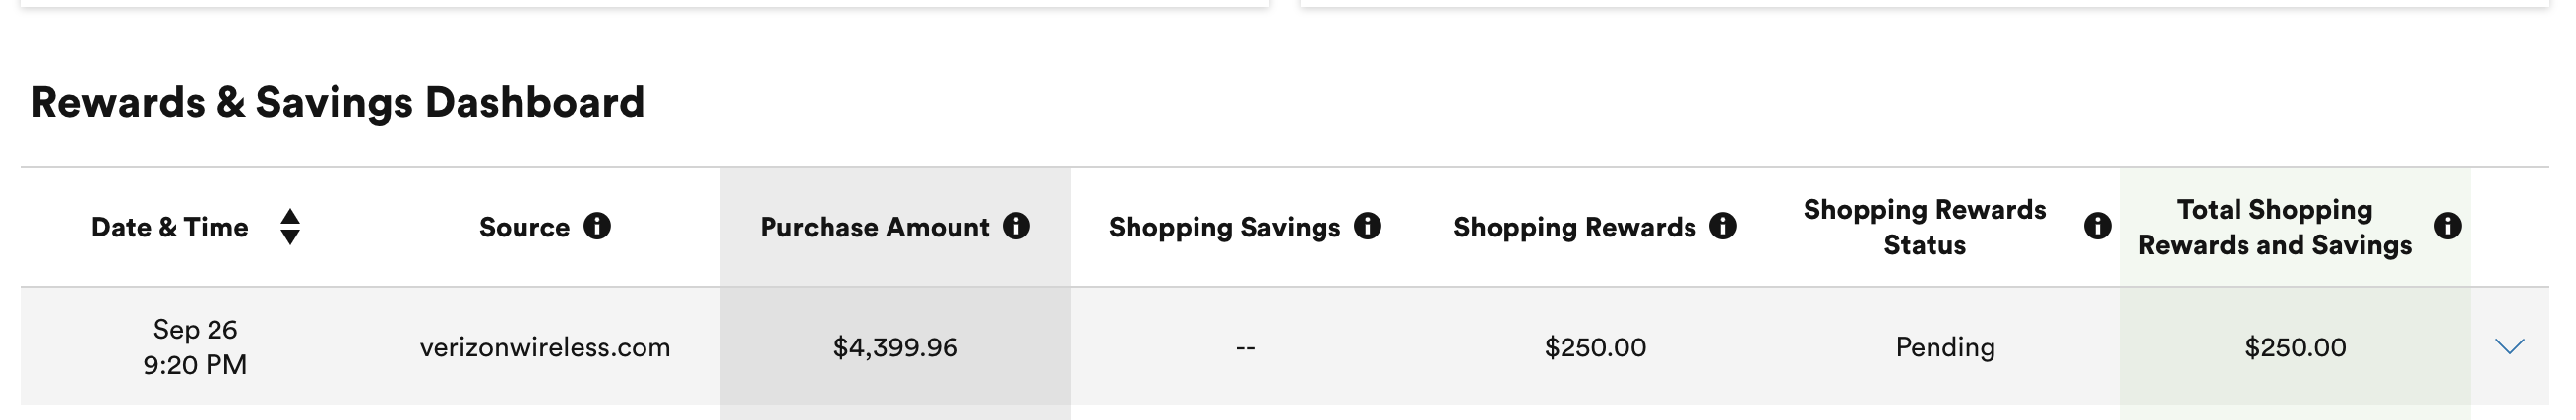Click the Pending rewards status text
The height and width of the screenshot is (420, 2576).
pyautogui.click(x=1945, y=347)
